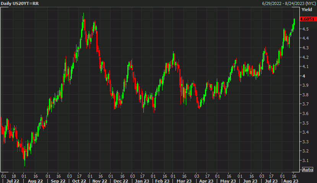Select the Jul 22 month label
The height and width of the screenshot is (183, 317).
[x=13, y=181]
